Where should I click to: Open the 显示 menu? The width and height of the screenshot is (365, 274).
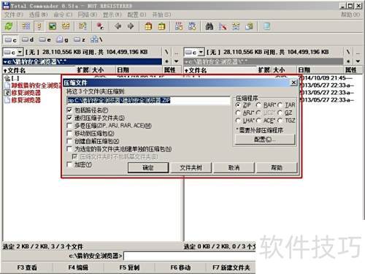point(112,15)
